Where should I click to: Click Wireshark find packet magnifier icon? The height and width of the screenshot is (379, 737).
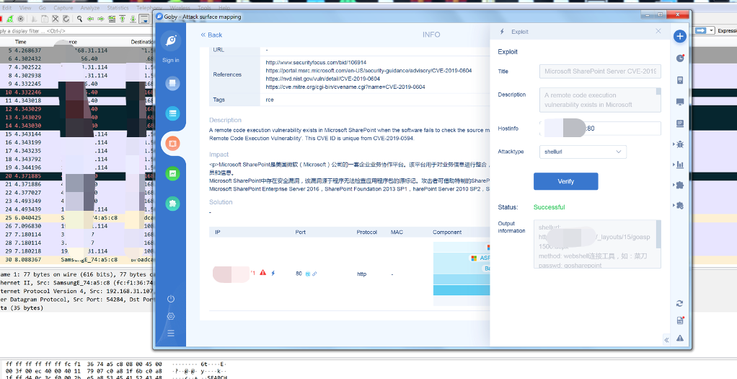pos(79,19)
